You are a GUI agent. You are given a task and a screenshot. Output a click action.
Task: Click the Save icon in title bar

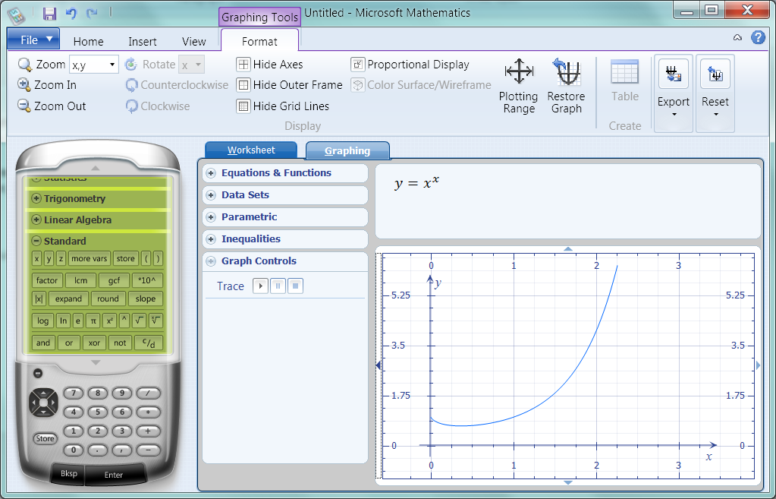pyautogui.click(x=50, y=13)
